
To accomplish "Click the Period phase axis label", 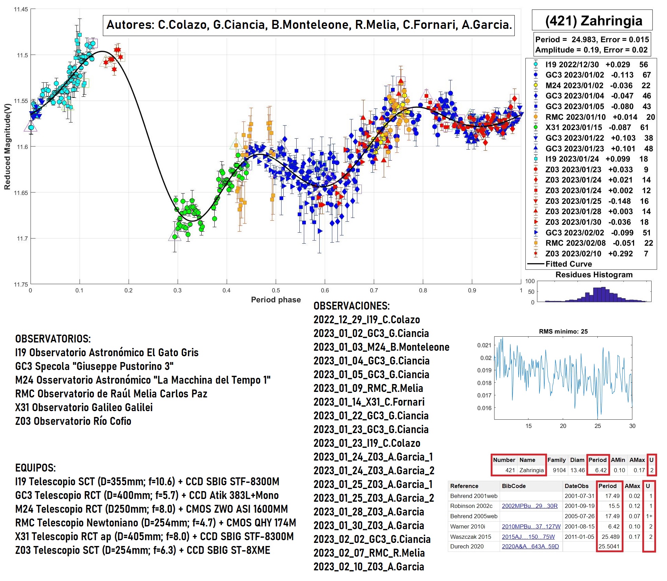I will pos(276,300).
